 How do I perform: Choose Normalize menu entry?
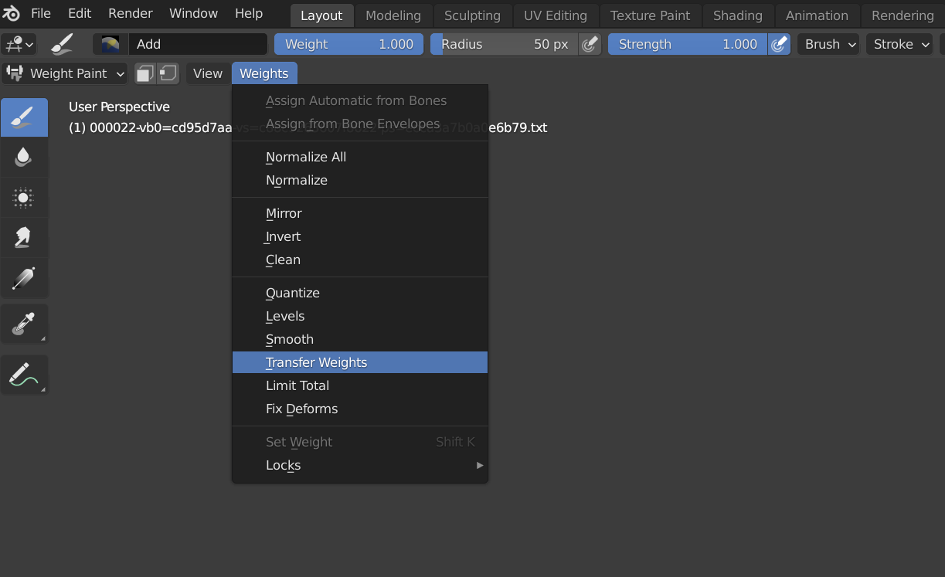pyautogui.click(x=360, y=180)
